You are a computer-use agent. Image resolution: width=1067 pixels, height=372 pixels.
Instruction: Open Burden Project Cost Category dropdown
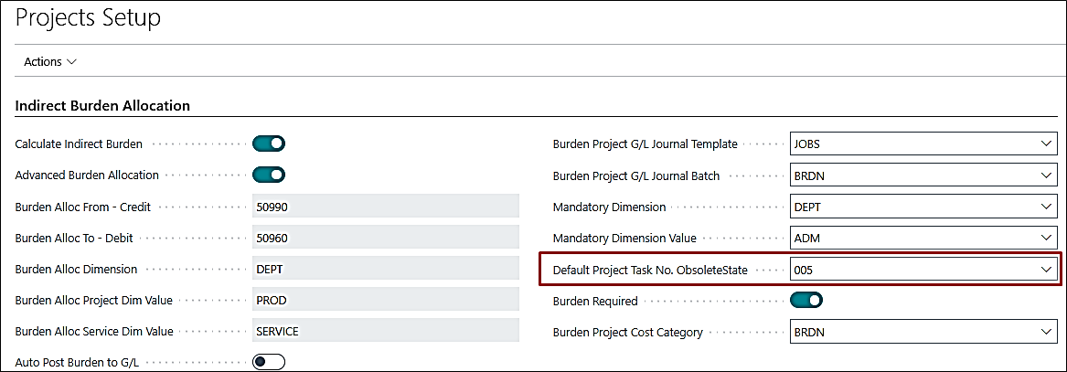1046,333
